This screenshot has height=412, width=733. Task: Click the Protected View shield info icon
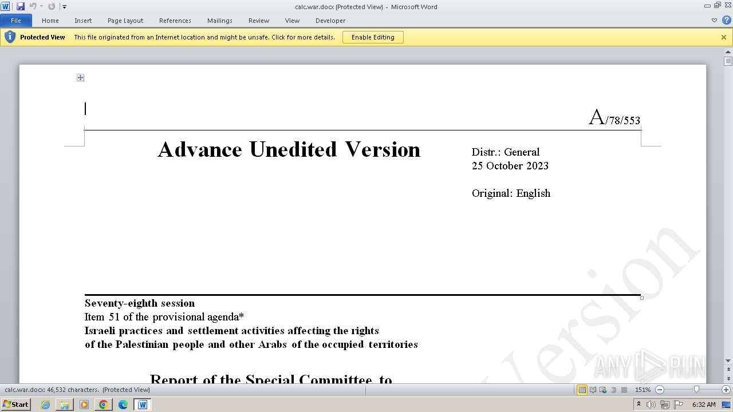click(10, 37)
